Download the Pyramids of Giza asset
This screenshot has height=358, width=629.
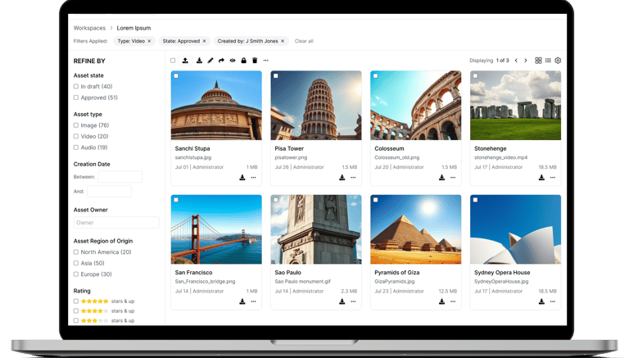442,301
